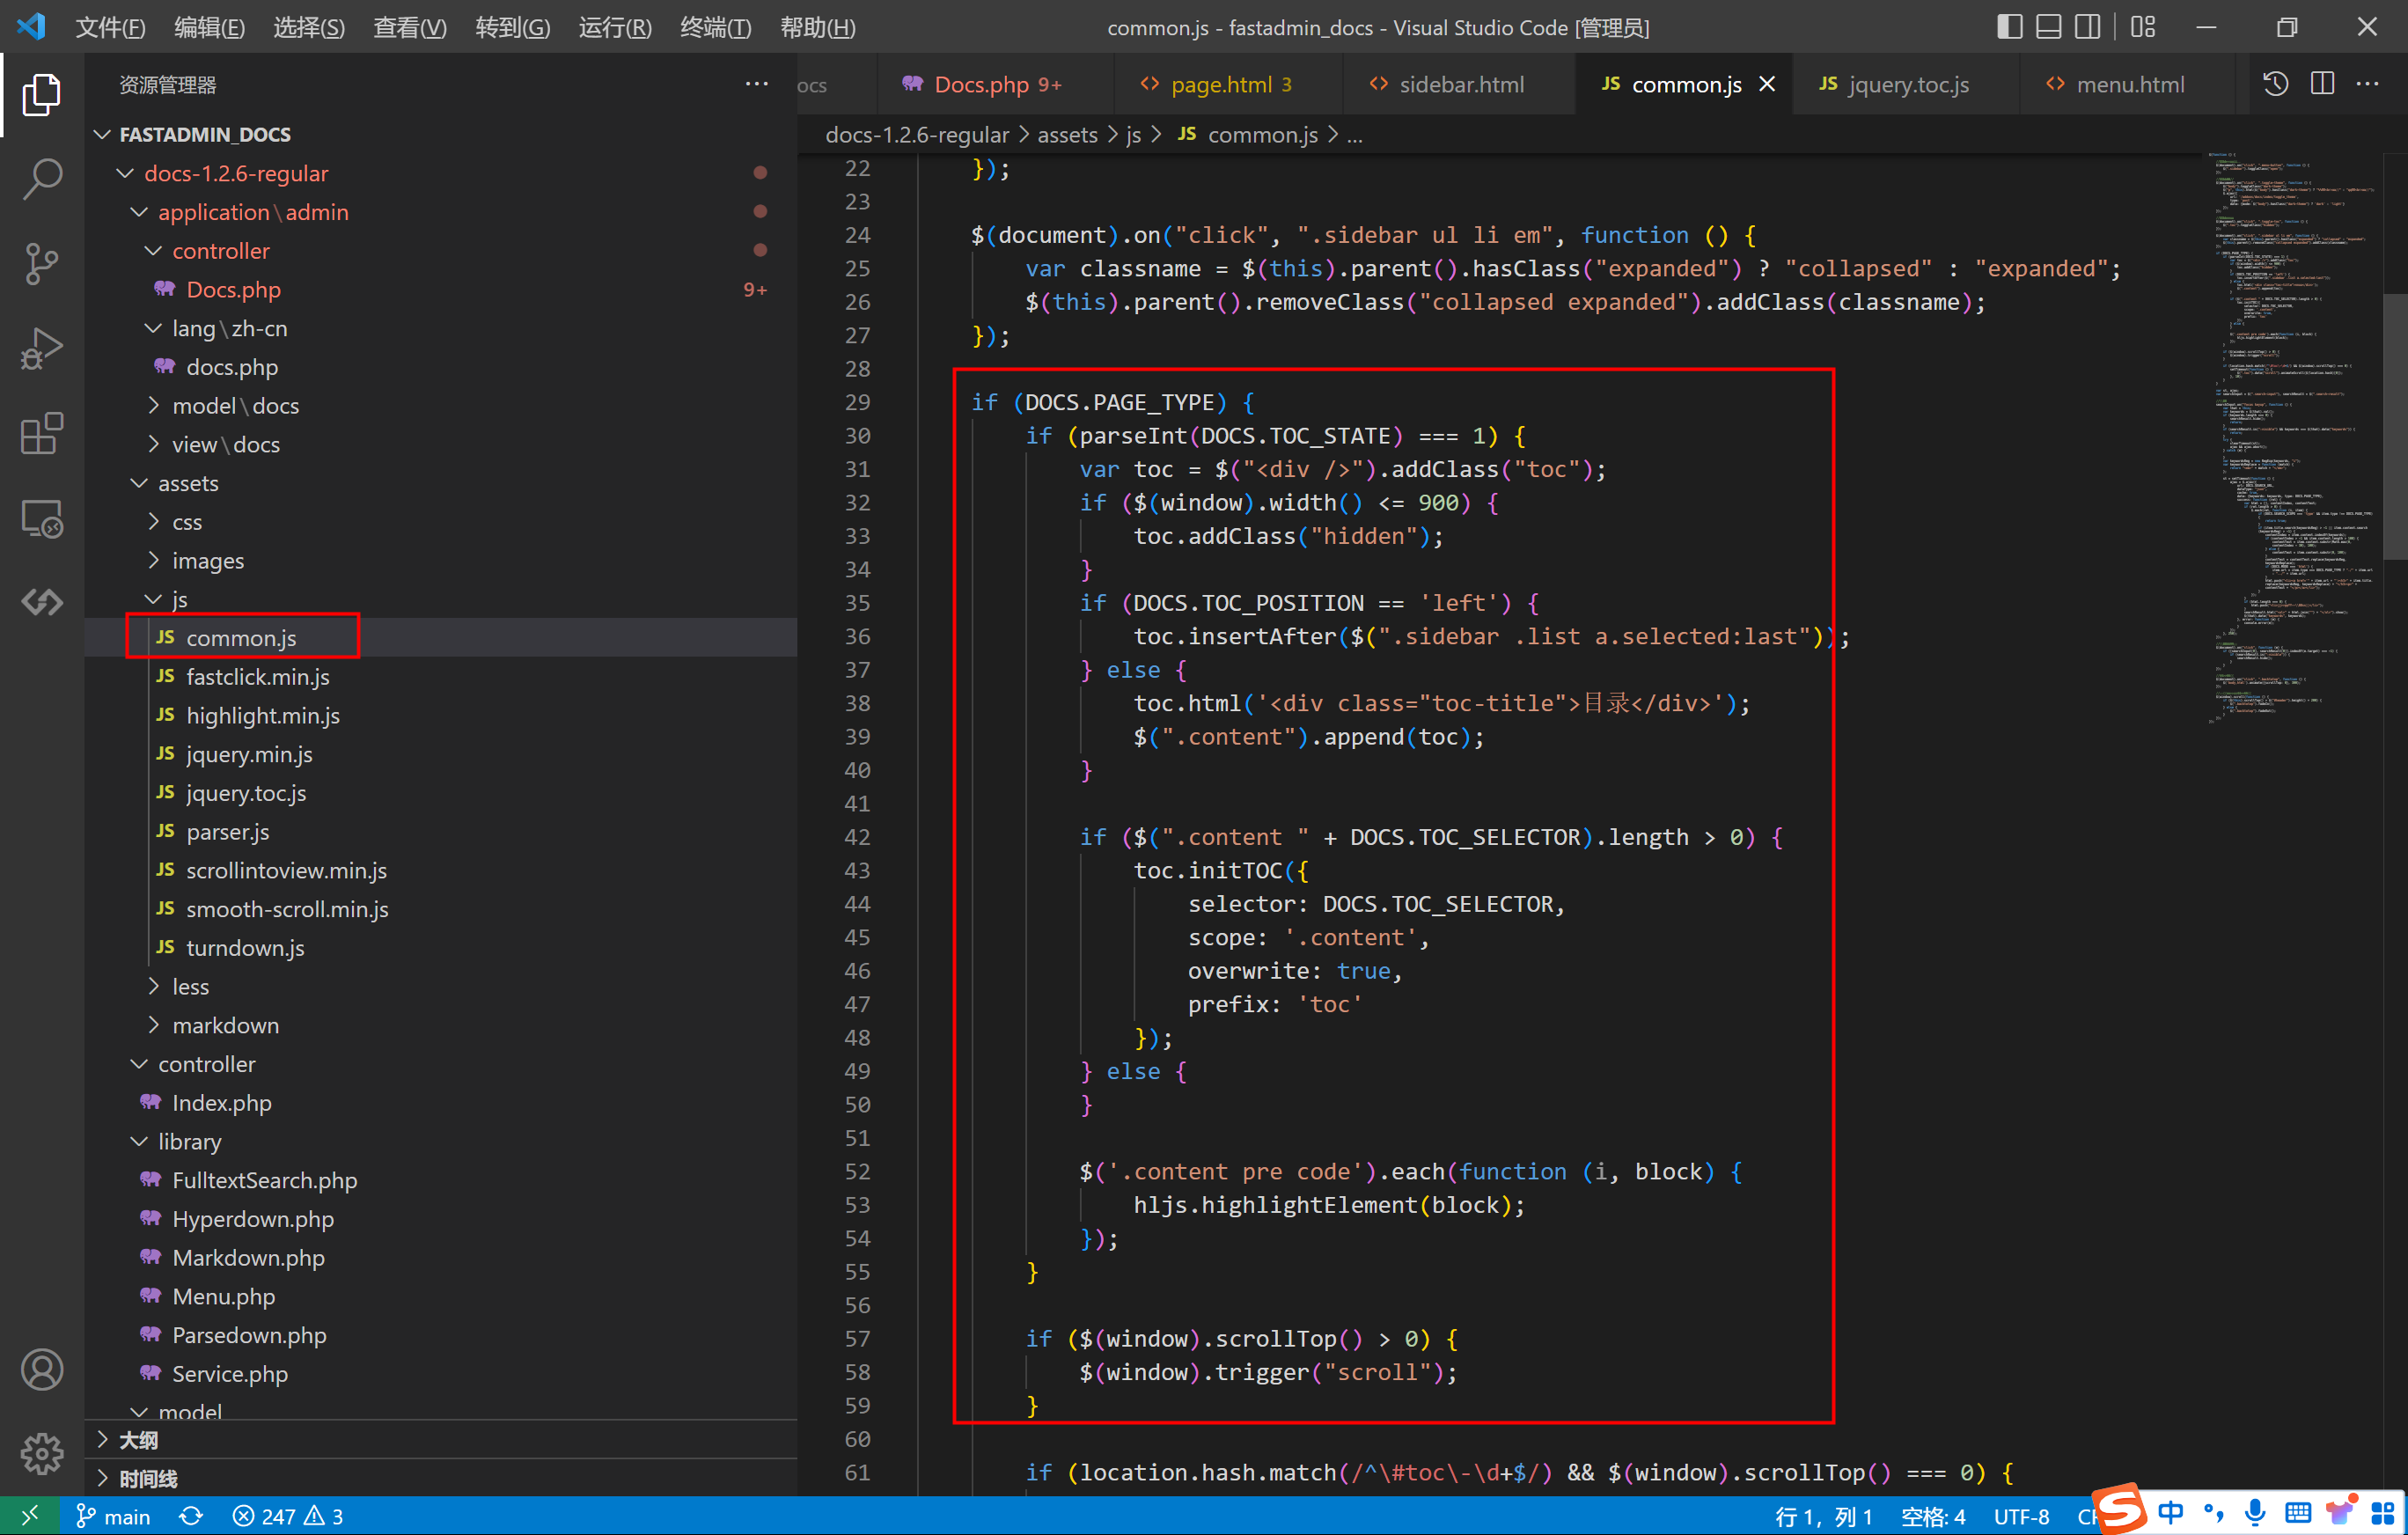Viewport: 2408px width, 1535px height.
Task: Click the main git branch in status bar
Action: coord(113,1516)
